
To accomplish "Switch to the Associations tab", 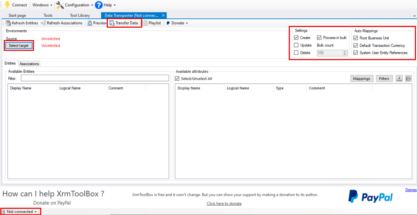I will (x=29, y=64).
